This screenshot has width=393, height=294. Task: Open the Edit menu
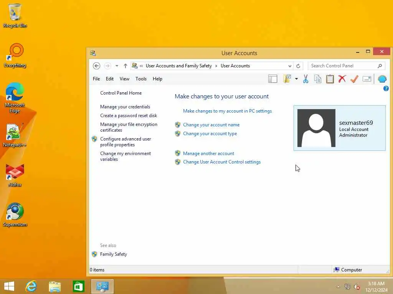coord(109,79)
